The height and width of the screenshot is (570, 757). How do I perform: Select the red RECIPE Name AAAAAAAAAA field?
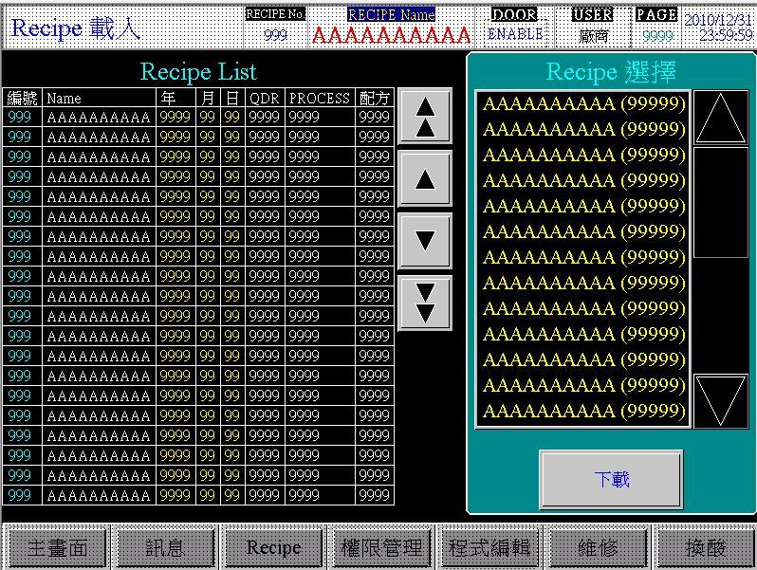point(391,35)
